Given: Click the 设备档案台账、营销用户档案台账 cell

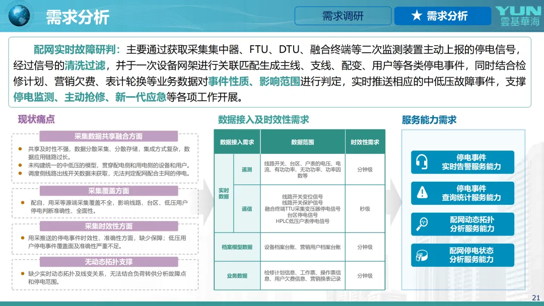Looking at the screenshot, I should [303, 247].
